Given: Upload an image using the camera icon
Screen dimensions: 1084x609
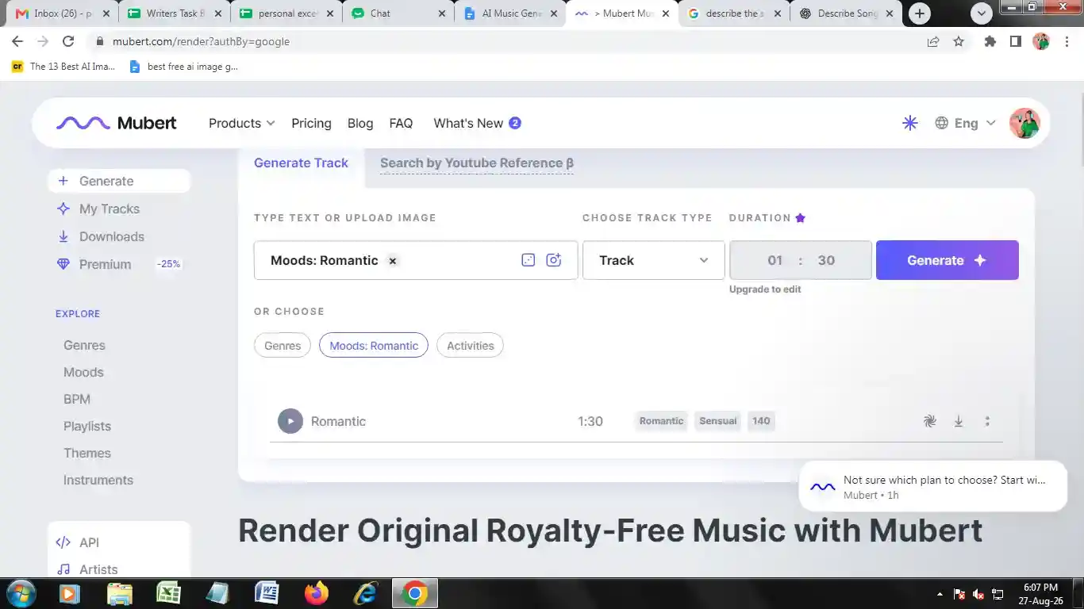Looking at the screenshot, I should coord(554,260).
